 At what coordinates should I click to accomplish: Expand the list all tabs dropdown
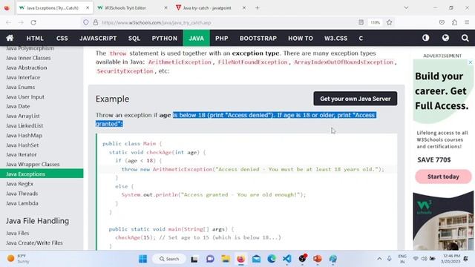coord(406,8)
